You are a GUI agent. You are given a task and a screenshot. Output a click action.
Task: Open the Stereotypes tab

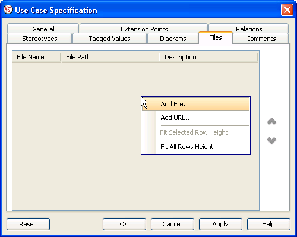point(39,39)
